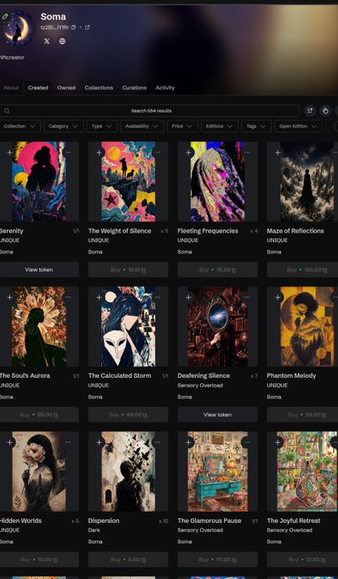Expand the Editions filter dropdown
The height and width of the screenshot is (579, 338).
220,126
